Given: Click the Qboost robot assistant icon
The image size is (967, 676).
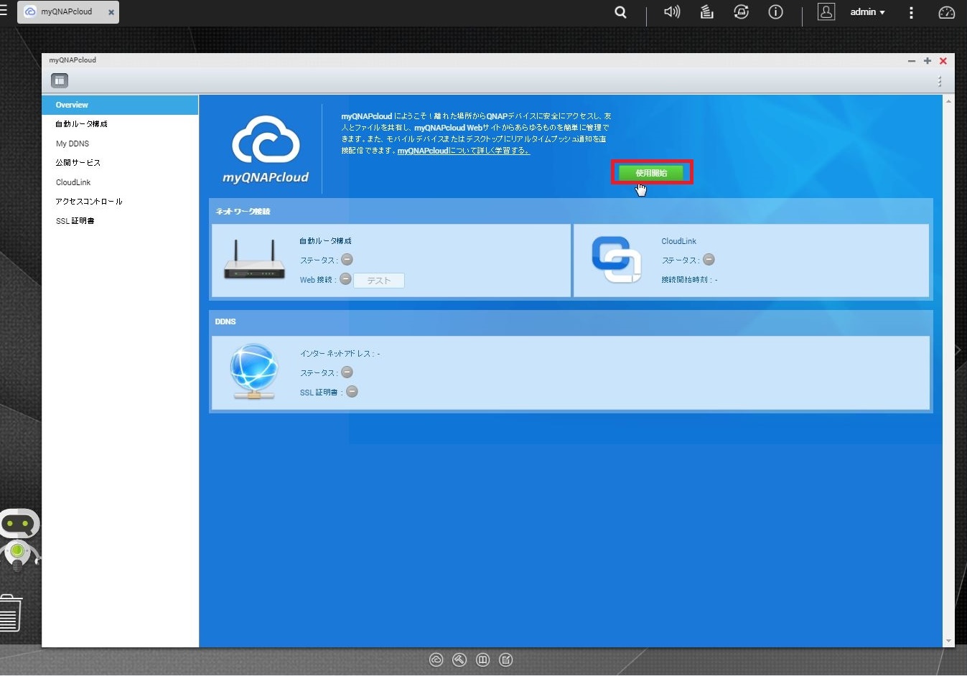Looking at the screenshot, I should (19, 540).
